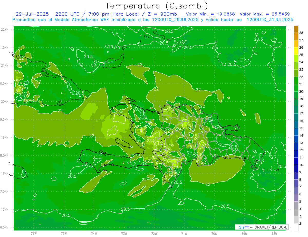Click the white colorbar swatch labeled 2
308x237 pixels.
click(x=296, y=227)
